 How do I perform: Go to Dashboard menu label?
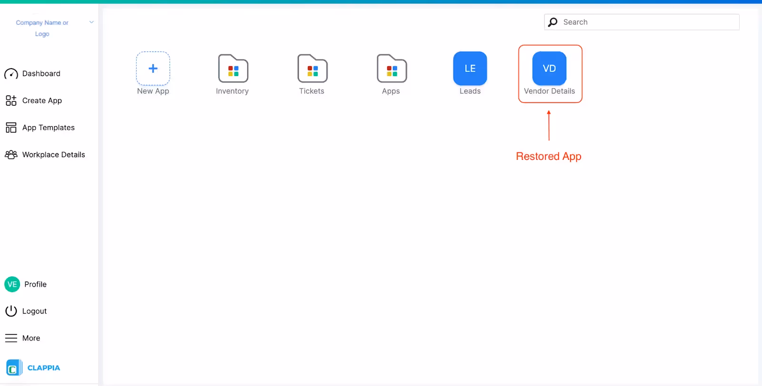point(41,74)
